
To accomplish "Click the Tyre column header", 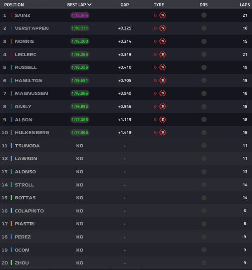I will [159, 5].
